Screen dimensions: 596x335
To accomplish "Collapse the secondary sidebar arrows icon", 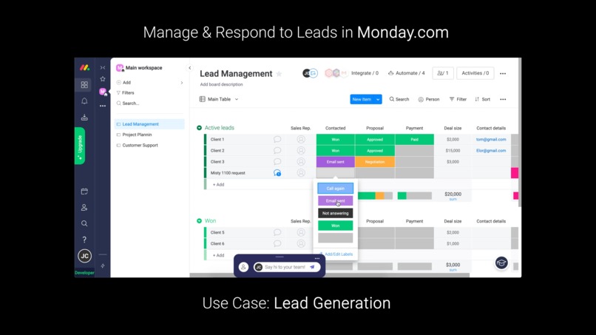I will click(103, 68).
